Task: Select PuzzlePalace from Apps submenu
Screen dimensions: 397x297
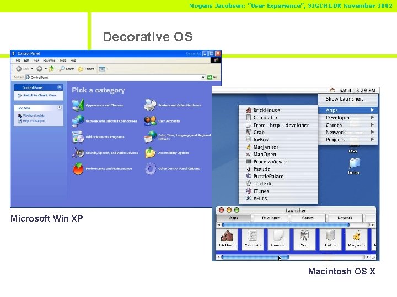Action: (x=278, y=177)
